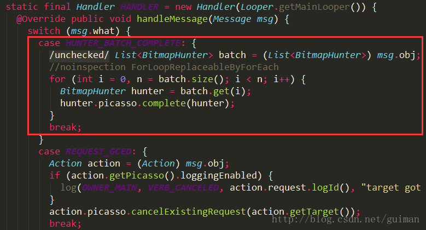Click the first break statement inside red box
The height and width of the screenshot is (230, 426).
[x=65, y=127]
